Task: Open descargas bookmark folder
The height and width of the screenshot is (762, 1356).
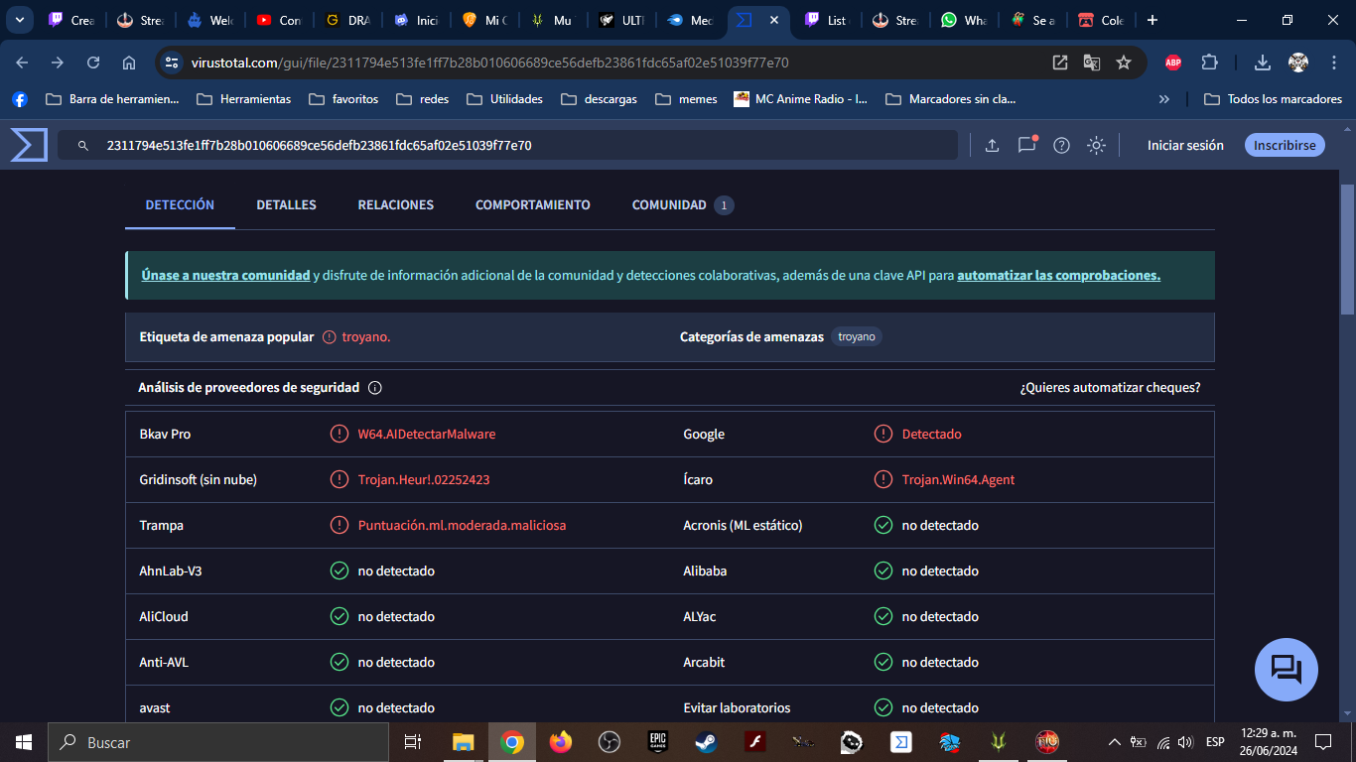Action: coord(599,99)
